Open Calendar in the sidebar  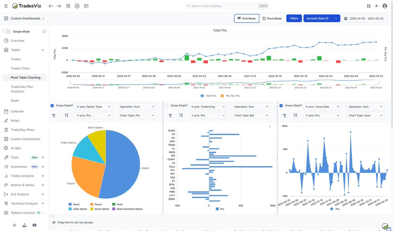[x=17, y=111]
